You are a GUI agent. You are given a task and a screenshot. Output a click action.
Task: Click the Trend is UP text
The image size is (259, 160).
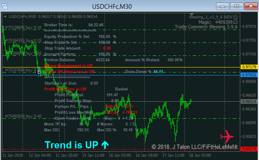pyautogui.click(x=71, y=145)
